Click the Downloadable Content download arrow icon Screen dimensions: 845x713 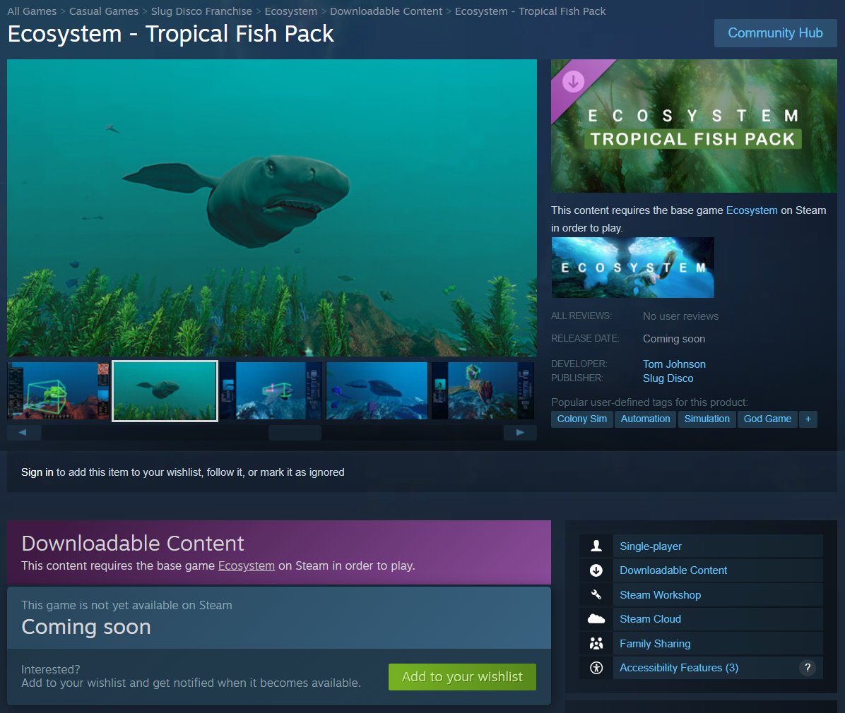pos(596,570)
